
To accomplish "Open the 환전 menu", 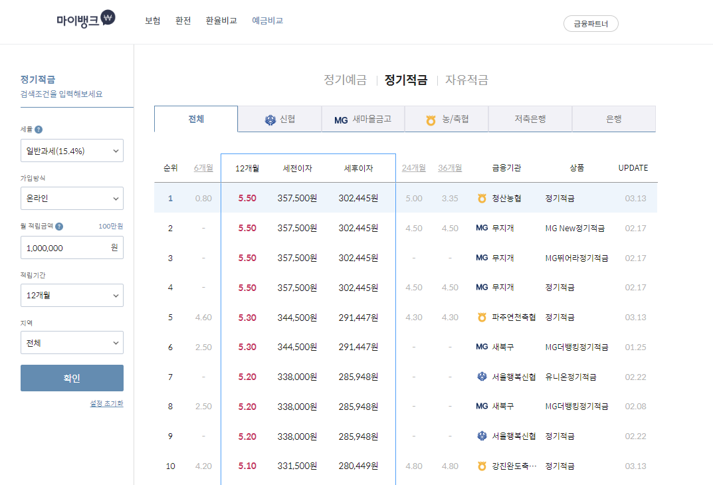I will pyautogui.click(x=183, y=21).
